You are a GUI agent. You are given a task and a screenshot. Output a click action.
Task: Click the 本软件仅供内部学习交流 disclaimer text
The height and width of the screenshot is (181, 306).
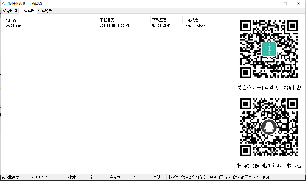pyautogui.click(x=220, y=177)
